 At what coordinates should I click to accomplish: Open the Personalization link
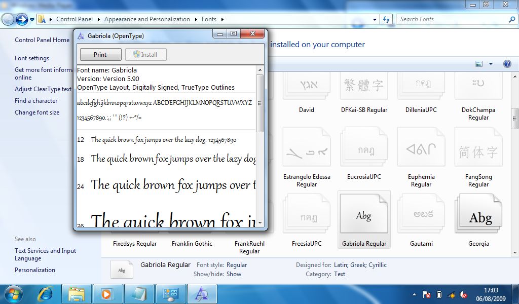pyautogui.click(x=35, y=270)
